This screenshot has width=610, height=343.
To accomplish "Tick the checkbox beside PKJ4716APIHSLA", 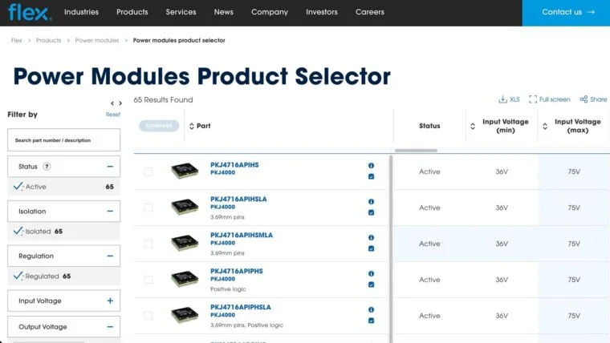I will pos(148,208).
